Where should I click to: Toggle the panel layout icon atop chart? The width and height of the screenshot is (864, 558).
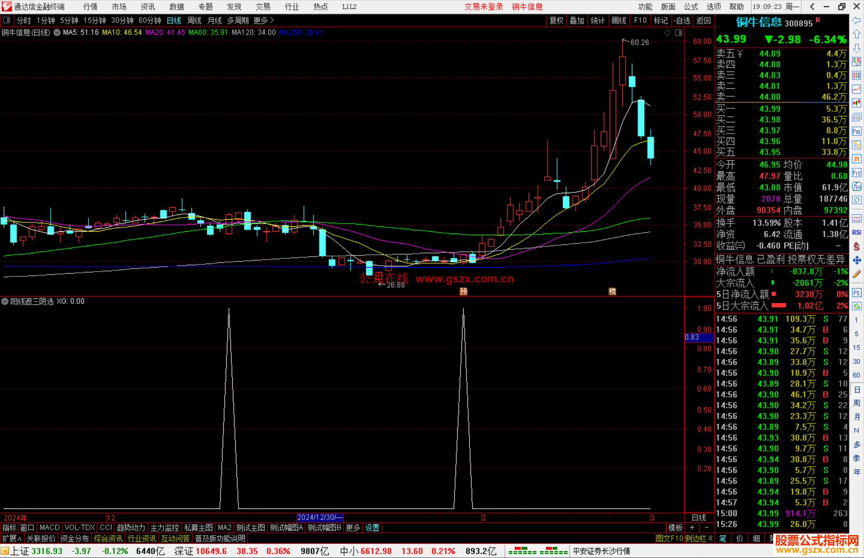(678, 33)
